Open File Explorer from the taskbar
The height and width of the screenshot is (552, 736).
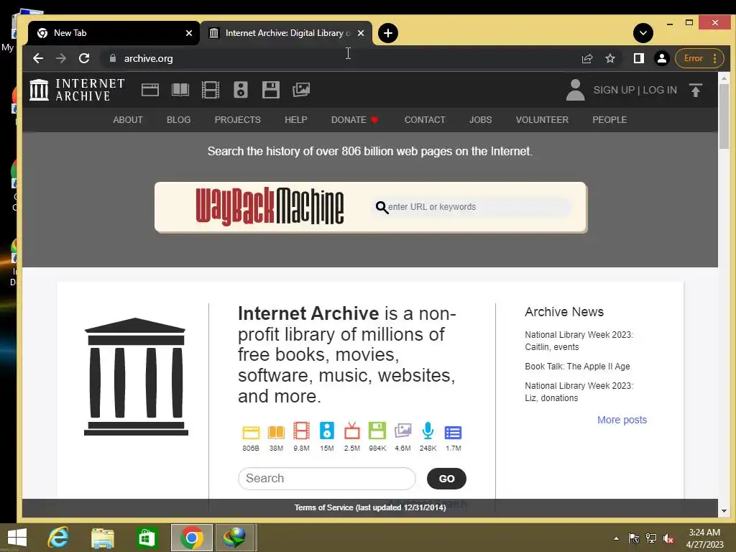coord(102,538)
